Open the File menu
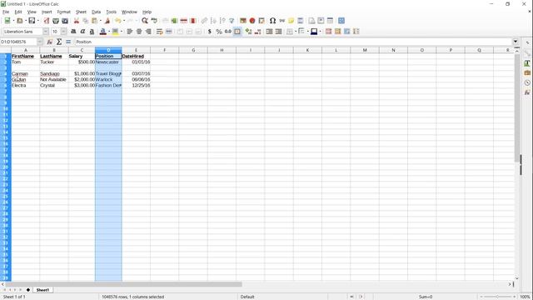The image size is (533, 300). pos(6,12)
